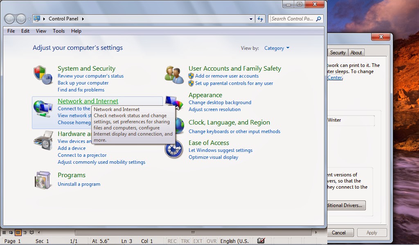Open the File menu
The width and height of the screenshot is (419, 245).
pos(11,31)
